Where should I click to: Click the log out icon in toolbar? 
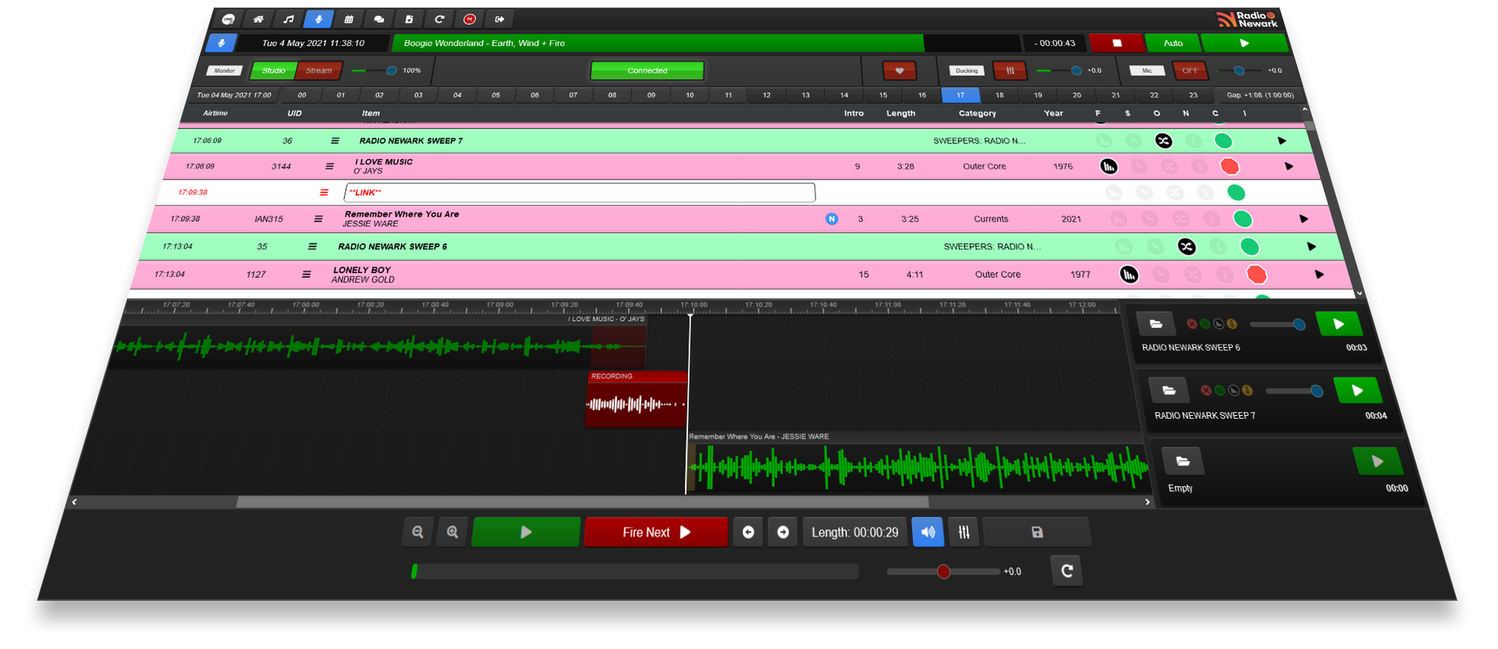(499, 20)
